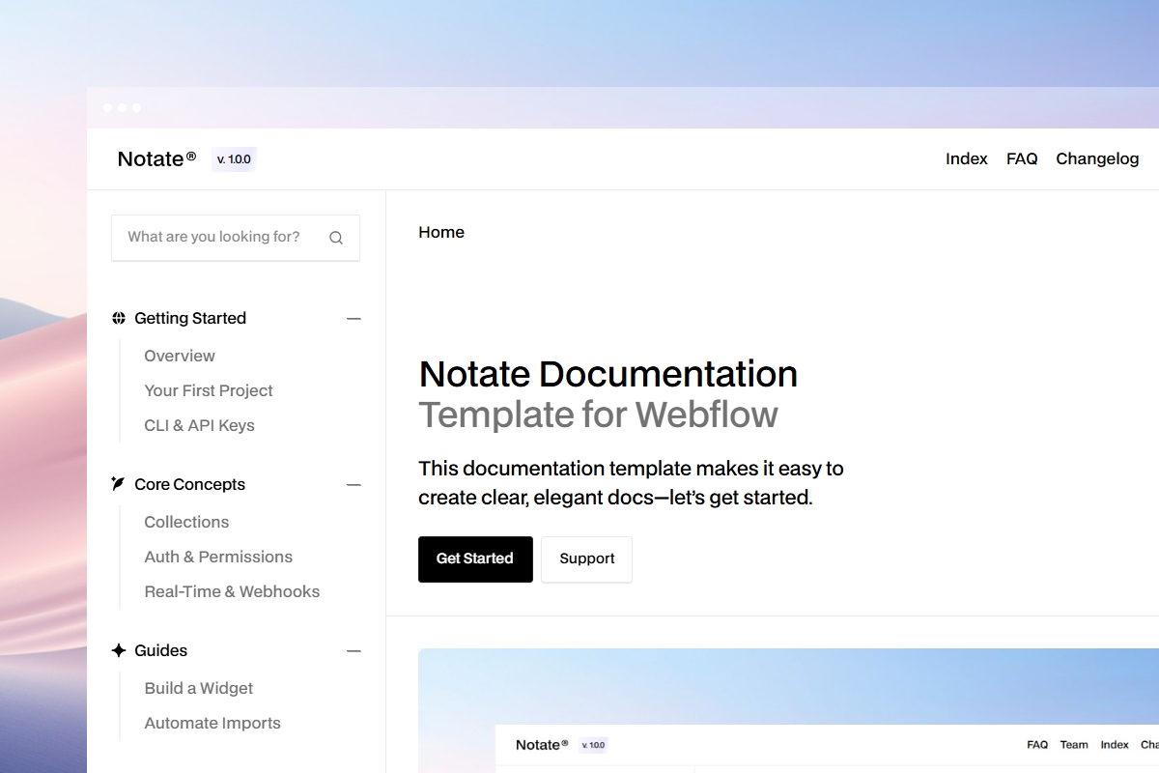Focus the 'What are you looking for?' search field

(236, 238)
